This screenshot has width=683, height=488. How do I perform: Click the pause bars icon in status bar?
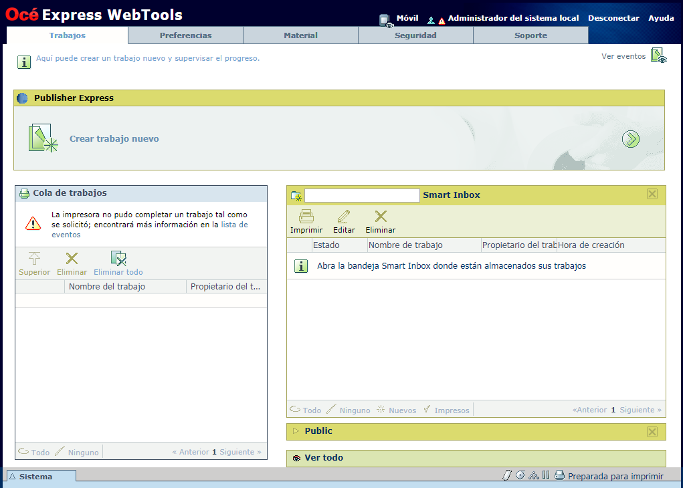[546, 475]
